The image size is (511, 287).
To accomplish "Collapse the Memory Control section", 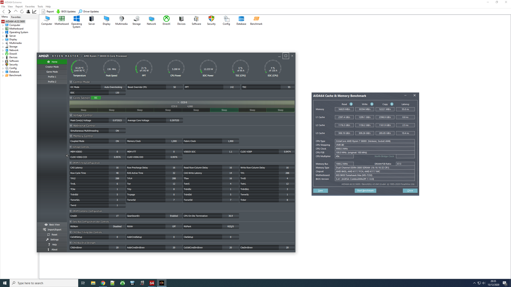I will (71, 136).
